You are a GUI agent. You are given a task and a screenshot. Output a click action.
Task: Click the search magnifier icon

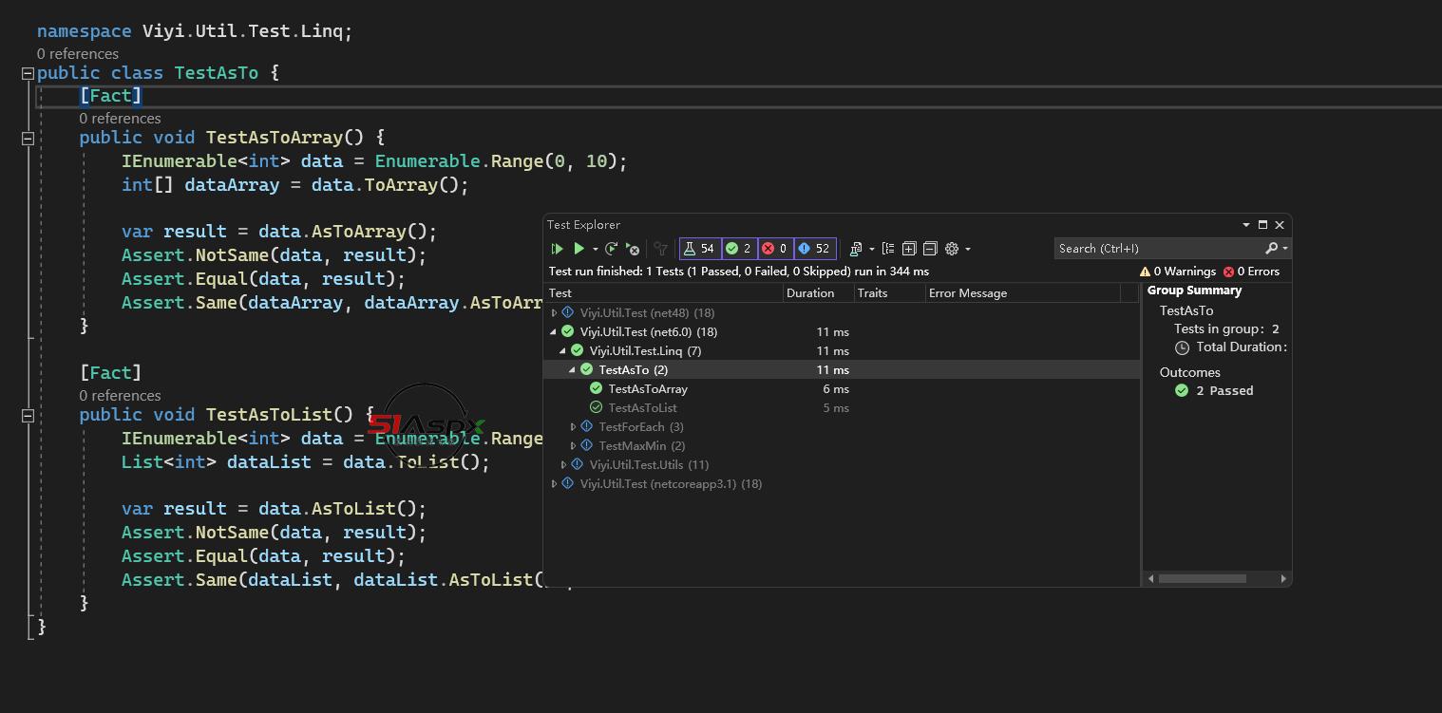click(x=1271, y=249)
